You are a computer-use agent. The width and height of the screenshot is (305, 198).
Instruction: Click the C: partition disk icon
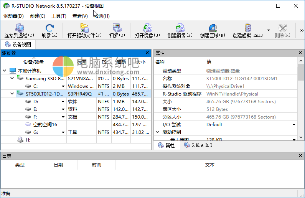coord(28,86)
